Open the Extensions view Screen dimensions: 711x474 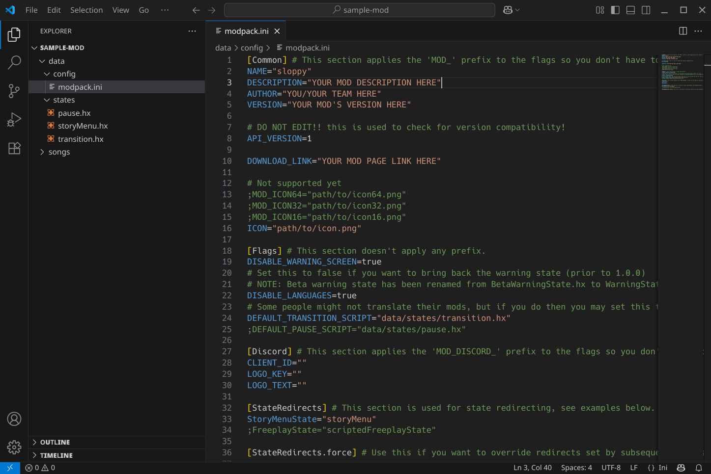coord(14,148)
